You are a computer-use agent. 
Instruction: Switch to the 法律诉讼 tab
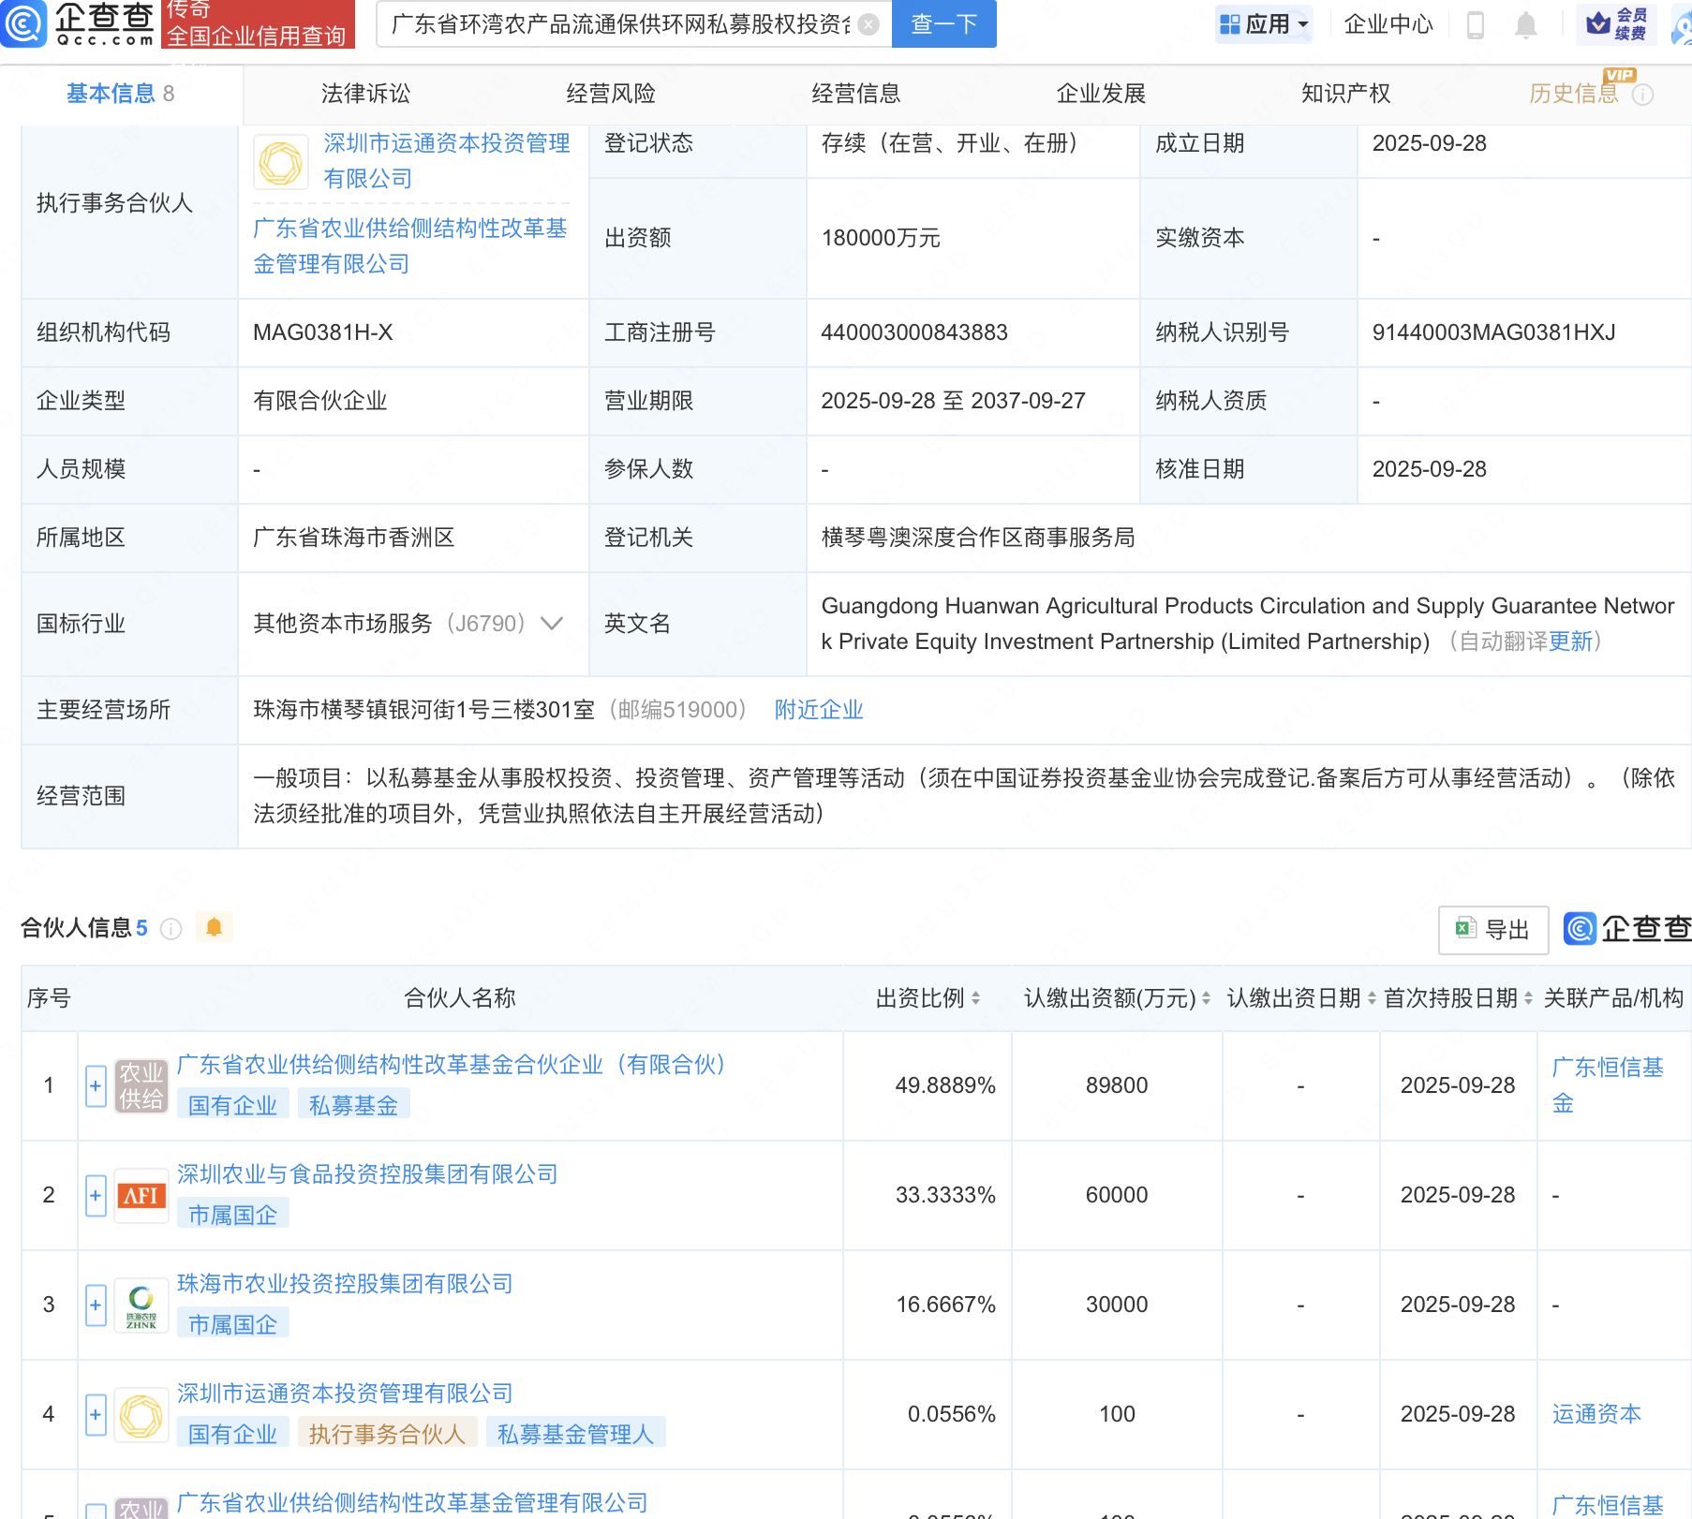(365, 94)
